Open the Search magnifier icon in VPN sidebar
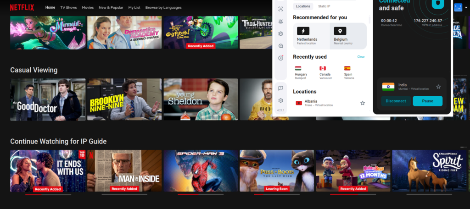Viewport: 470px width, 209px height. pos(280,46)
